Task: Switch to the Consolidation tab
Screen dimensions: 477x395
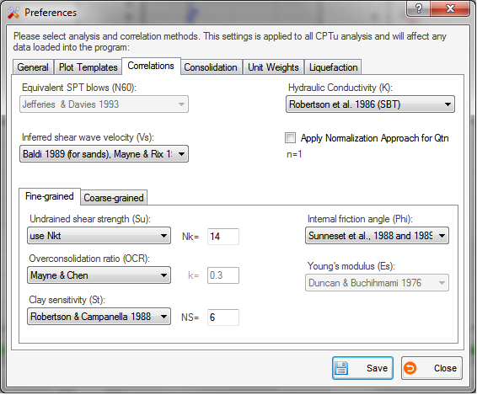Action: pos(211,67)
